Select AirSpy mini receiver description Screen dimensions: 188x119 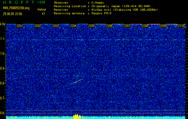point(124,10)
